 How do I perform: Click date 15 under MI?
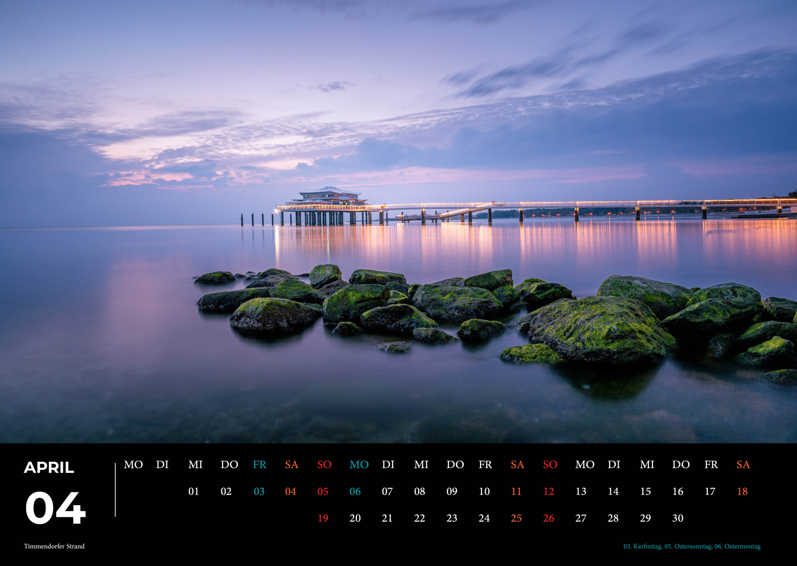(x=645, y=492)
